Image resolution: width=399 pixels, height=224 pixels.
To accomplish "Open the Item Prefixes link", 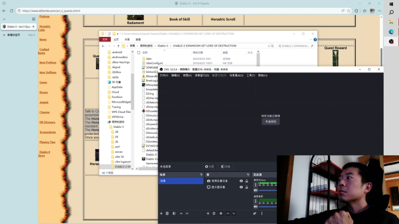I will (x=48, y=63).
